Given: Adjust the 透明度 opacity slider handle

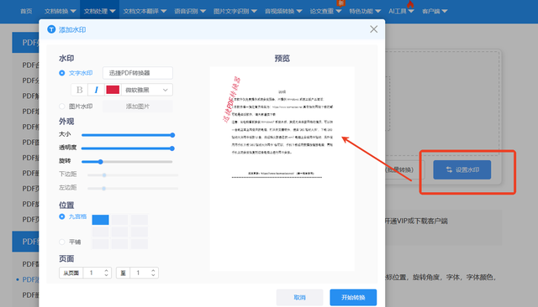Looking at the screenshot, I should click(172, 148).
